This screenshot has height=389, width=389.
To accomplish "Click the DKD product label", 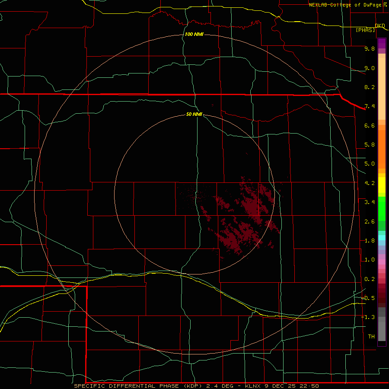I will pyautogui.click(x=380, y=26).
